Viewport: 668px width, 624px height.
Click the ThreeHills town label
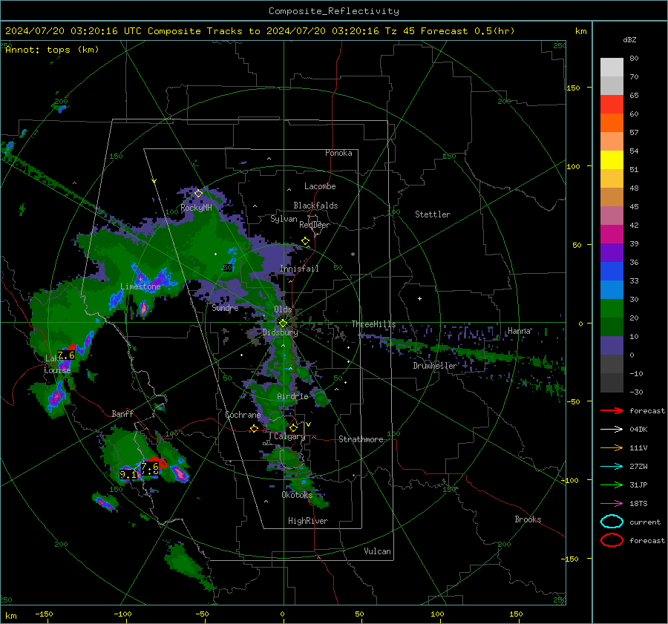click(373, 324)
